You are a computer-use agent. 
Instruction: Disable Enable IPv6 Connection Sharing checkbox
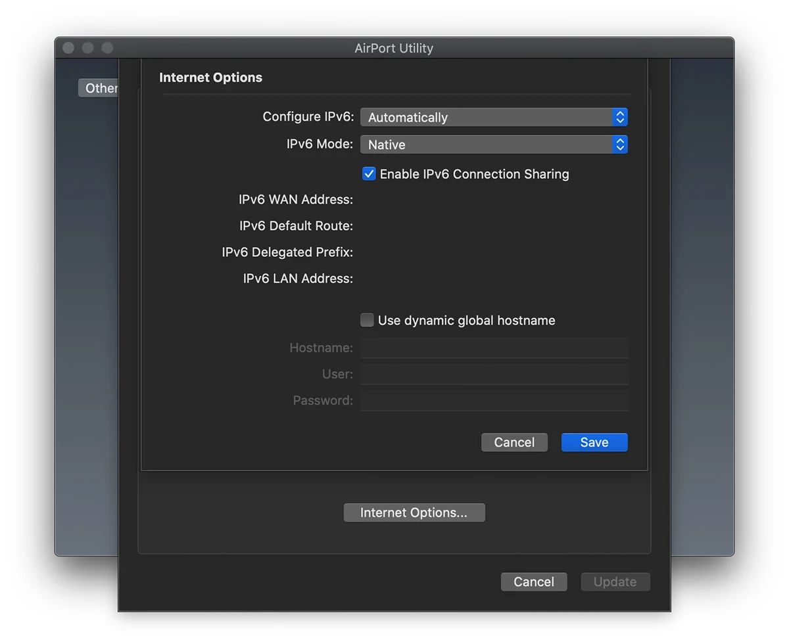click(x=369, y=174)
